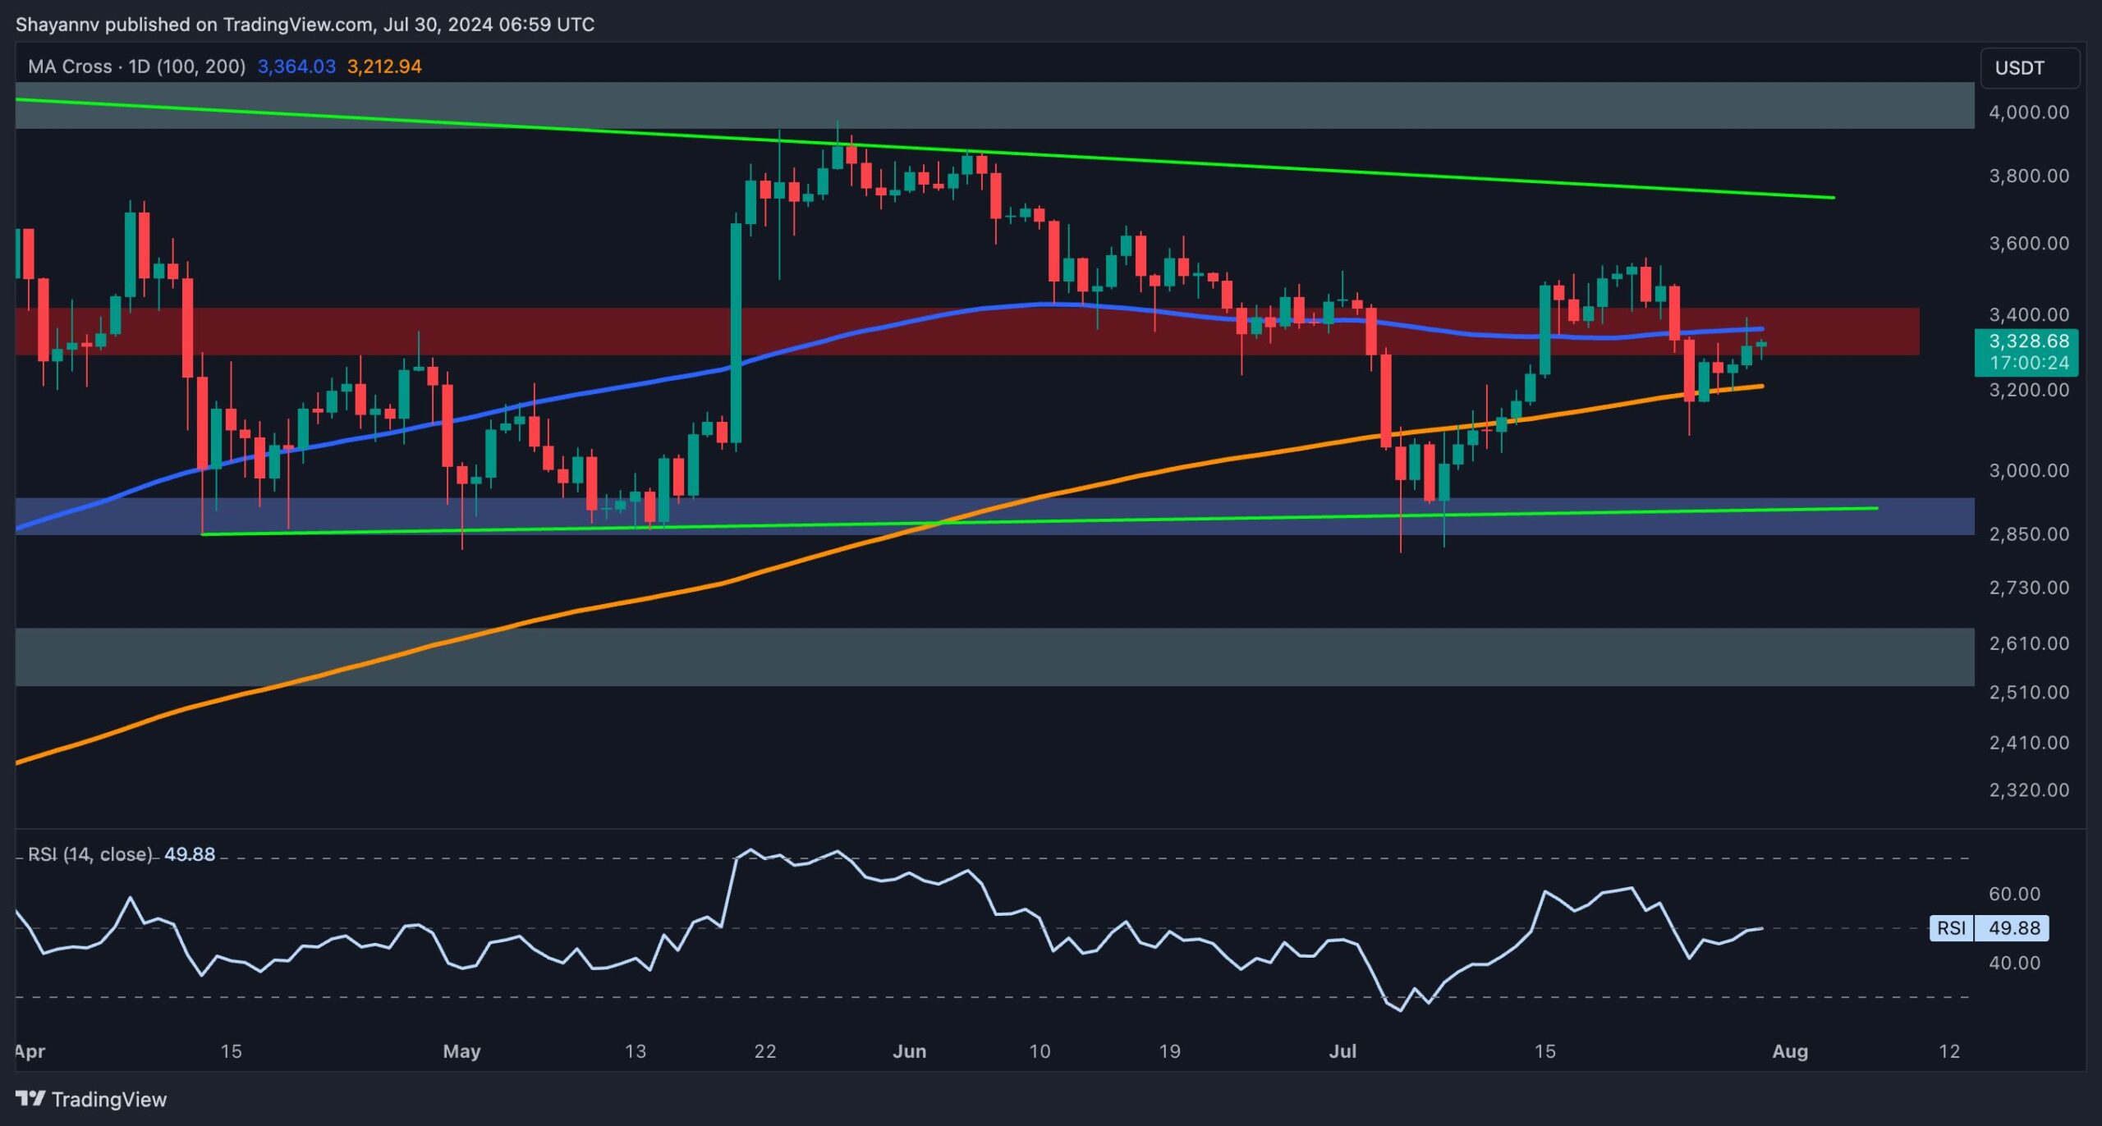Click the 19 date label on time axis
Screen dimensions: 2102x1126
point(1169,1051)
